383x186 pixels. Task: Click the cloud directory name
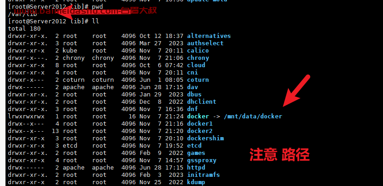coord(196,65)
